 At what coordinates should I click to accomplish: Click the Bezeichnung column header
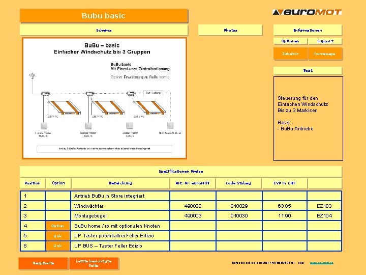120,183
